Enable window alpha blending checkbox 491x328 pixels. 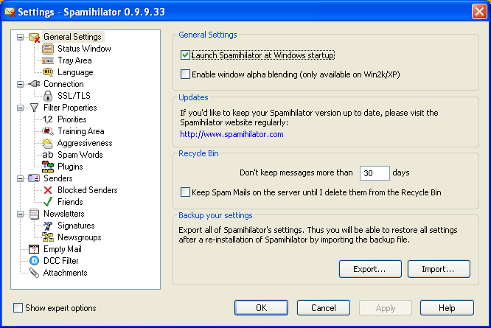point(185,74)
